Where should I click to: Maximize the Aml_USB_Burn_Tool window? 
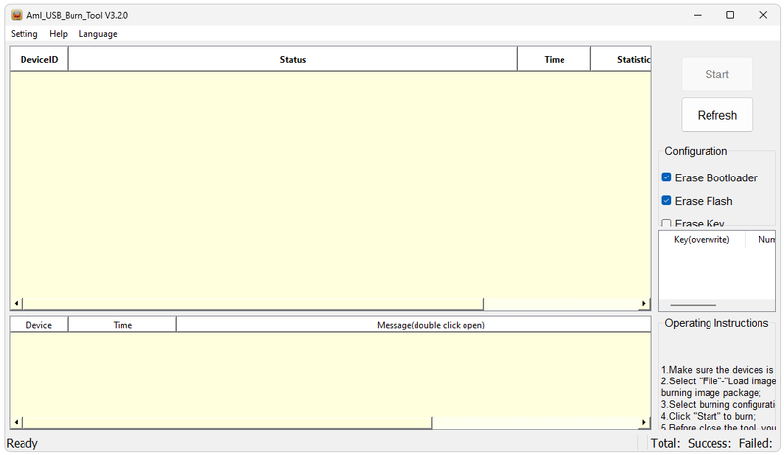click(730, 15)
